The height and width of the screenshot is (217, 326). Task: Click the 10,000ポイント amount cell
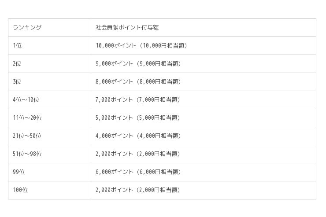141,45
